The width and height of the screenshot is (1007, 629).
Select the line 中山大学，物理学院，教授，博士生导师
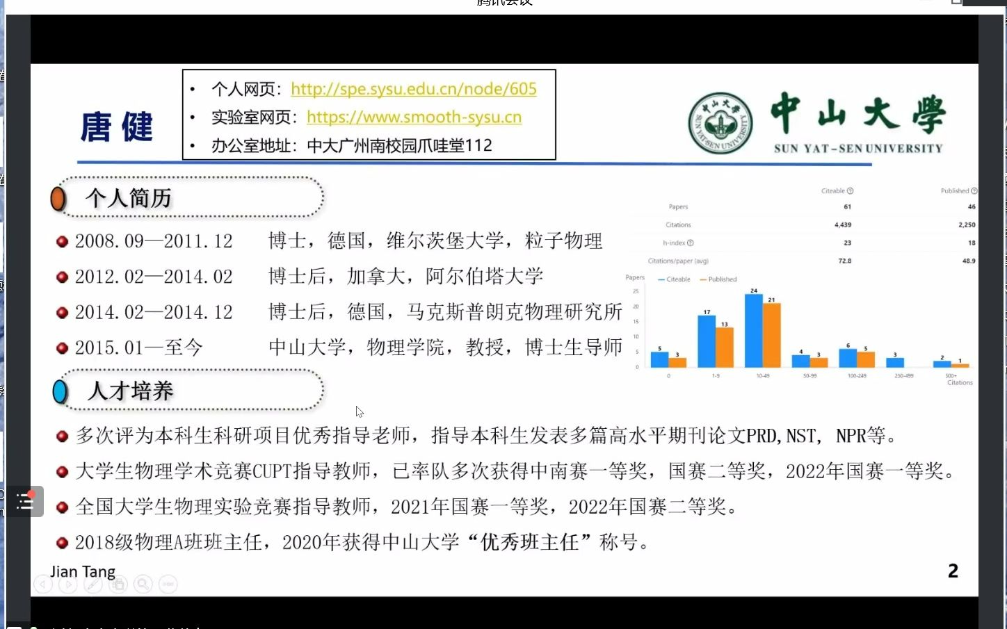coord(446,348)
